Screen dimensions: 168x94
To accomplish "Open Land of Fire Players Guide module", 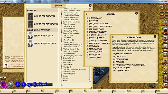I will pyautogui.click(x=46, y=24).
